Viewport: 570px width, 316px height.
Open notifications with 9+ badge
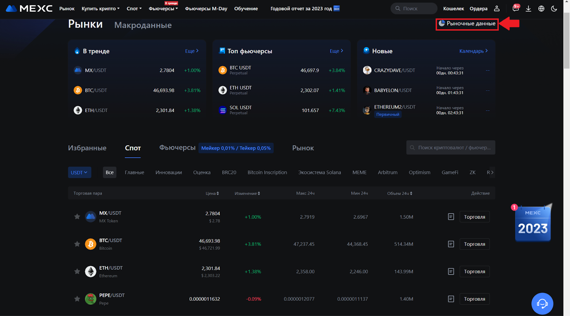click(x=515, y=8)
